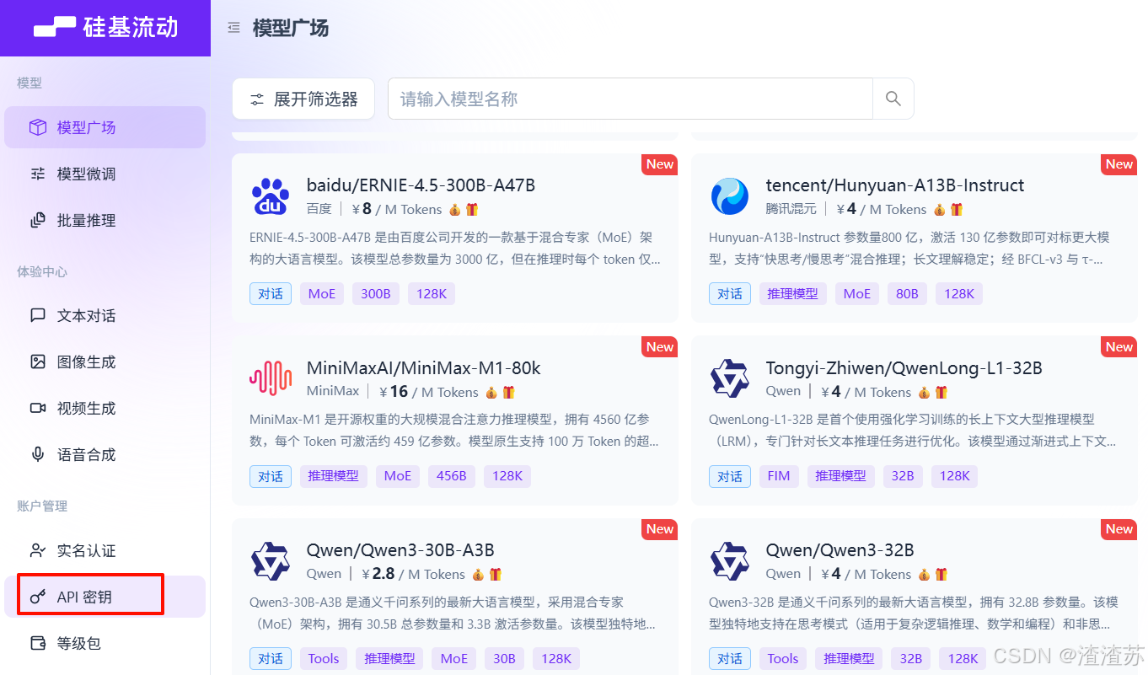1148x675 pixels.
Task: Click gift icon on Qwen3-30B-A3B card
Action: pyautogui.click(x=496, y=574)
